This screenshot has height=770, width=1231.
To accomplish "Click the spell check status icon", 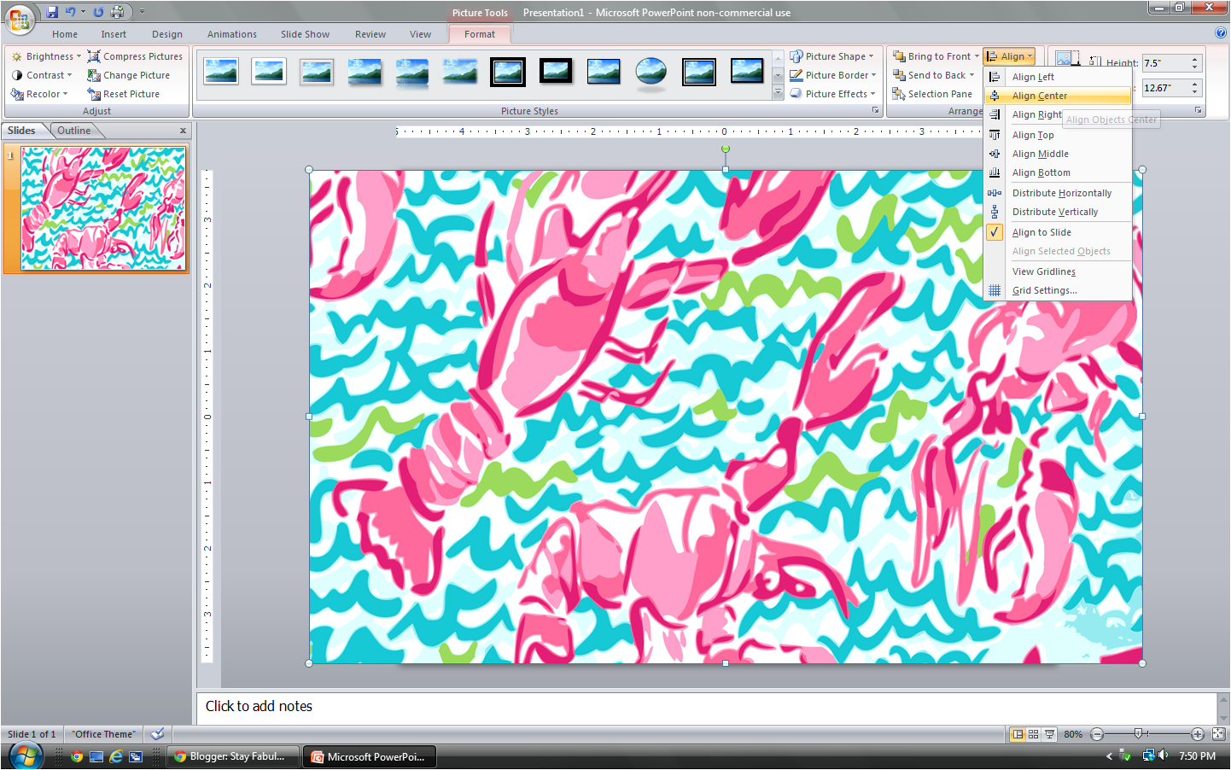I will click(x=157, y=734).
